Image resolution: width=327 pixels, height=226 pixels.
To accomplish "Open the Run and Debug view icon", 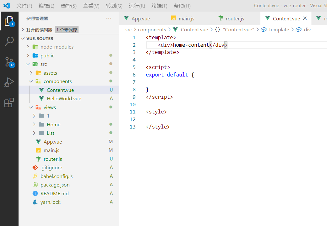I will pos(9,82).
